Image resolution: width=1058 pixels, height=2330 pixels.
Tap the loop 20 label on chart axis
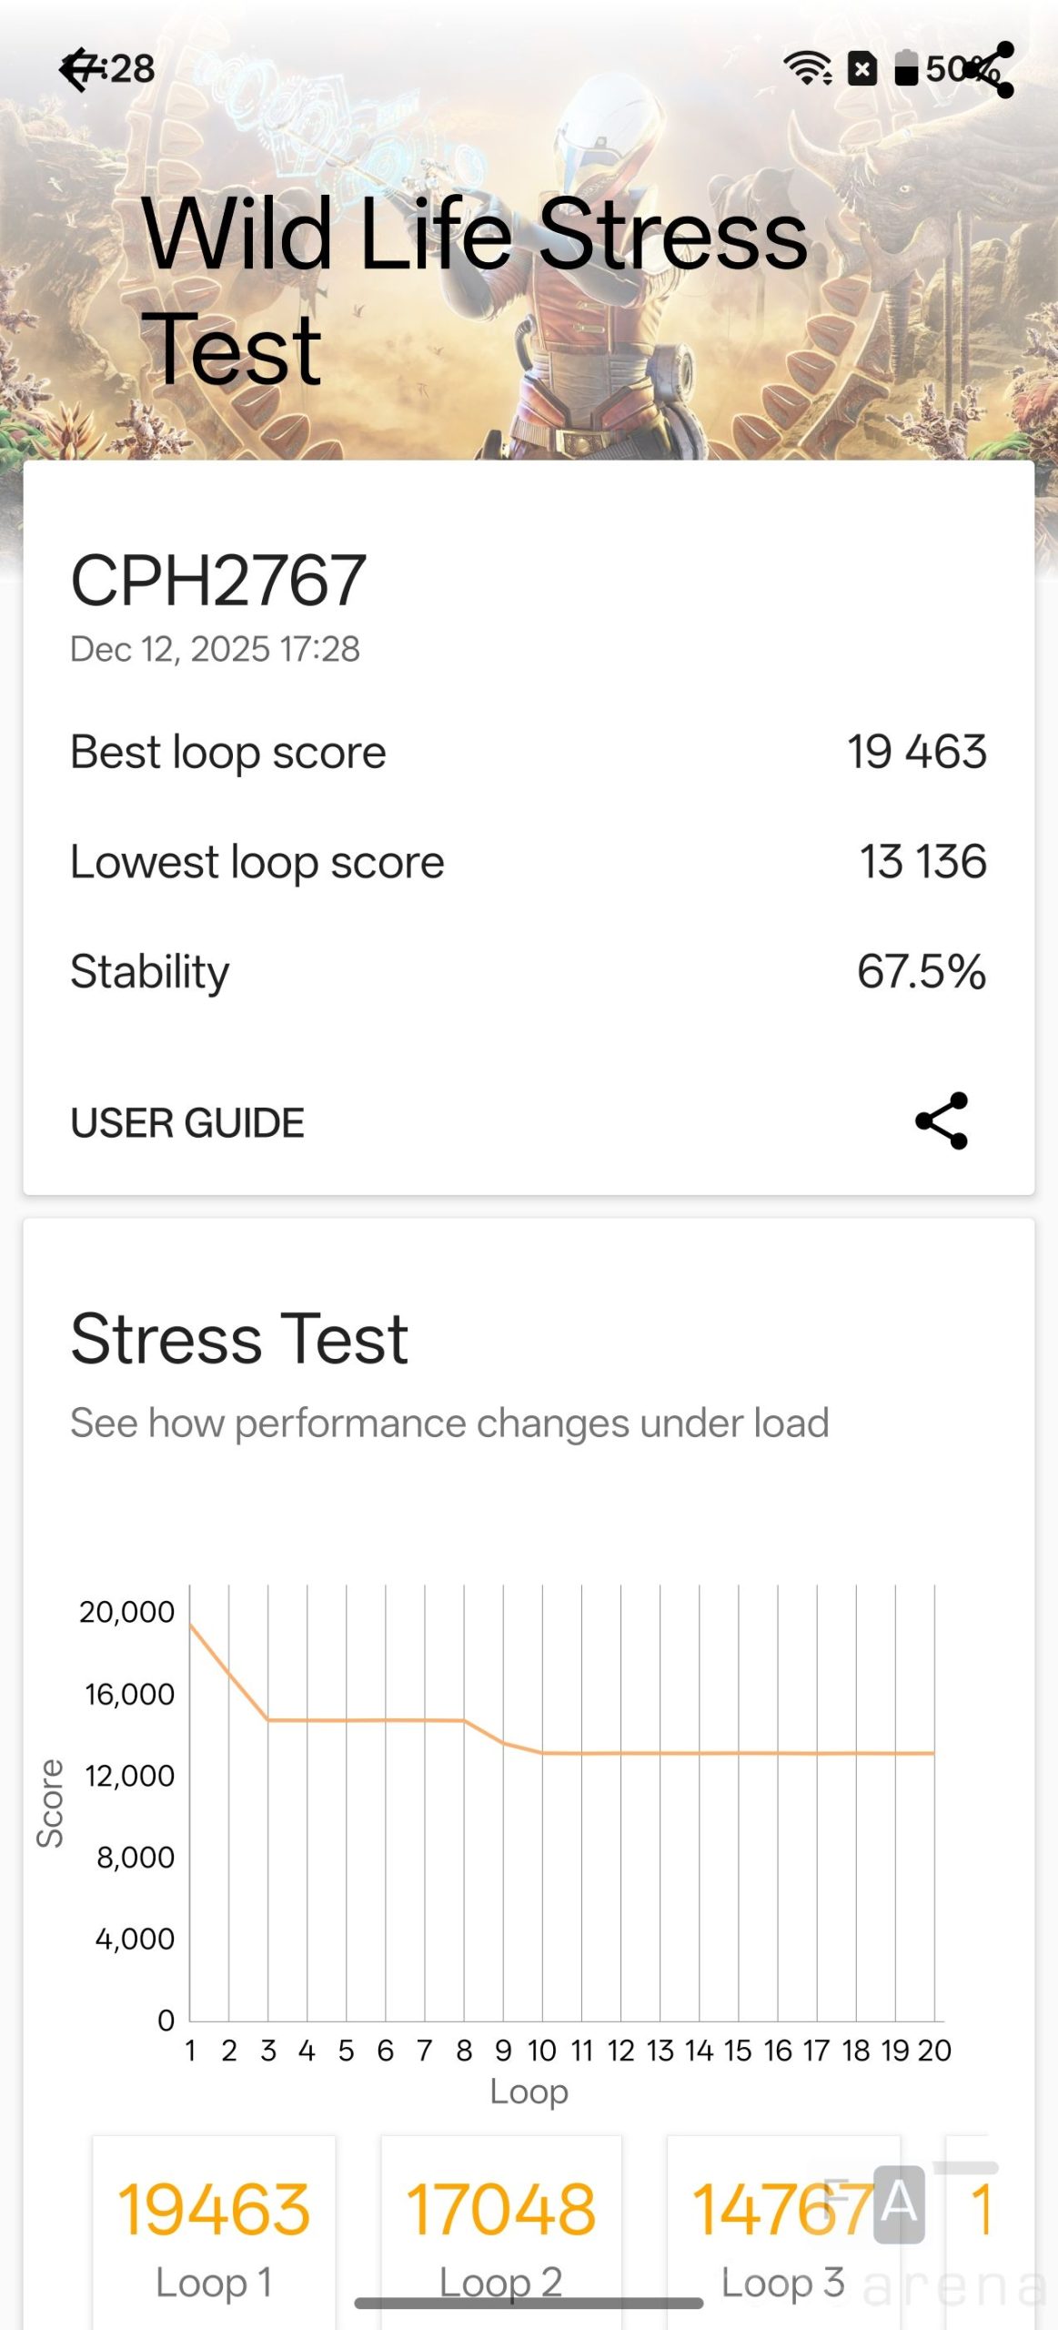pos(934,2050)
